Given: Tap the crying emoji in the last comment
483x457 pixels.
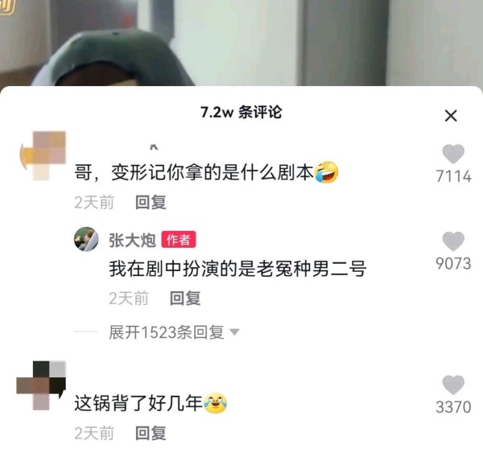Looking at the screenshot, I should 215,403.
